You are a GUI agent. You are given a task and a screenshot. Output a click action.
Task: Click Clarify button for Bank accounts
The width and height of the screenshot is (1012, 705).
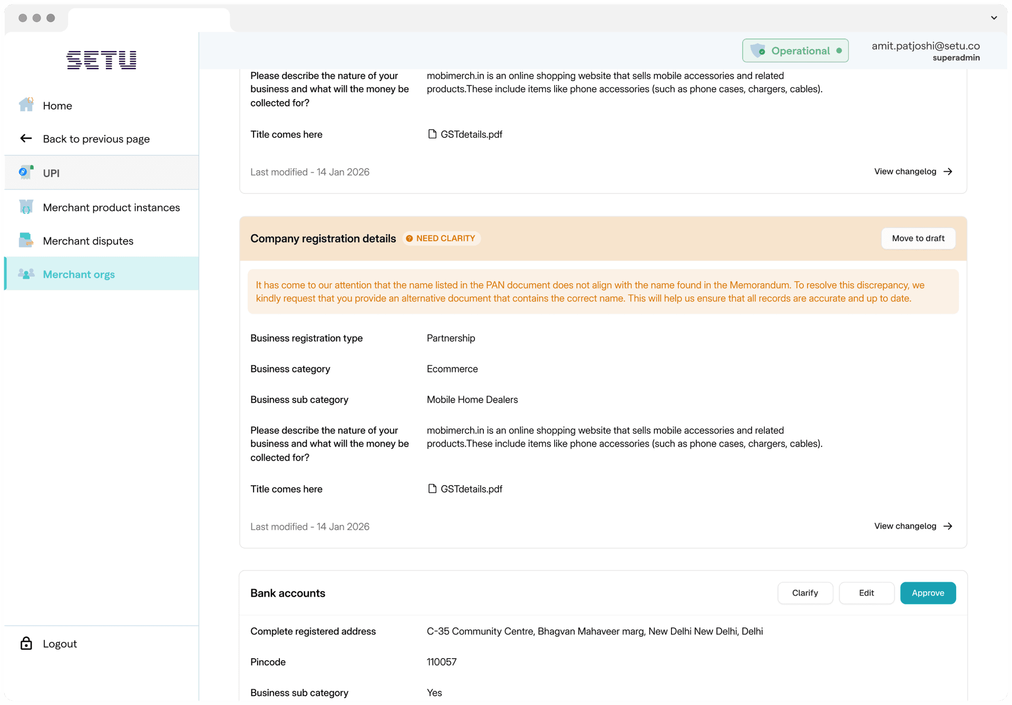pos(805,593)
